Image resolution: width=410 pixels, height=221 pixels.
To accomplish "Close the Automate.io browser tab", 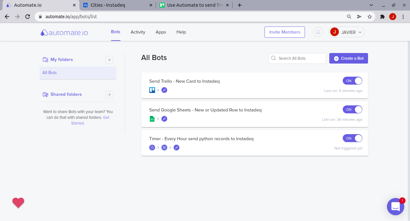I will click(74, 5).
